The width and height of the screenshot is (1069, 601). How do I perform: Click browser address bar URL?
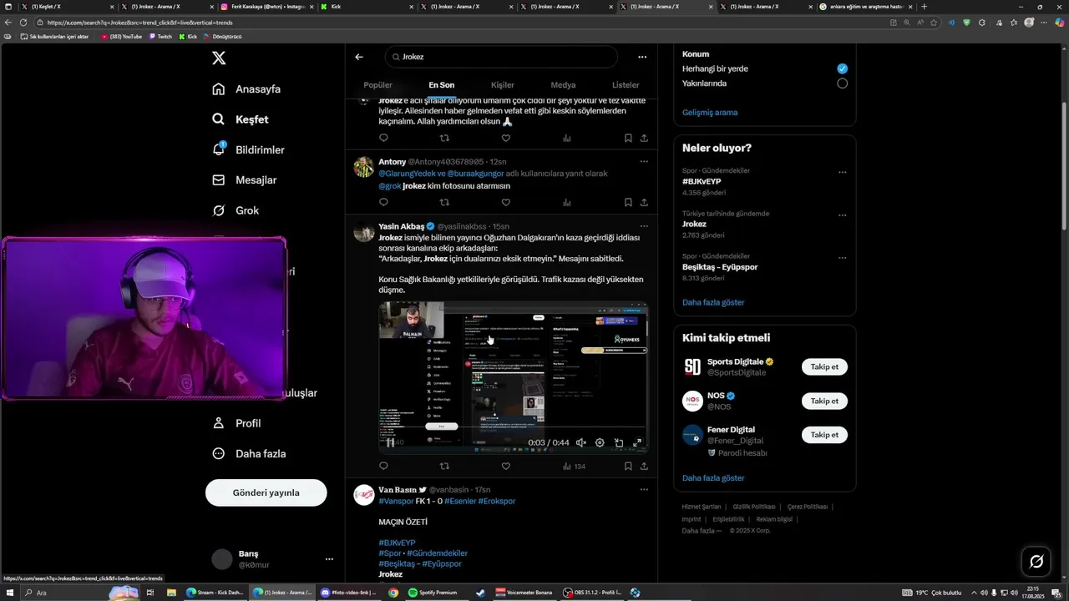click(x=140, y=23)
